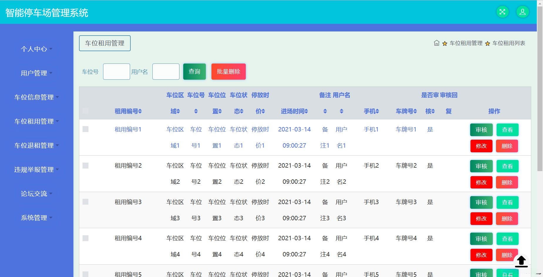543x277 pixels.
Task: Click 删除 for 租用编号2 row
Action: click(507, 182)
